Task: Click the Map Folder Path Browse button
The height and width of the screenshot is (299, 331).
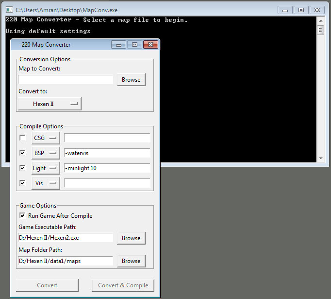Action: tap(131, 261)
